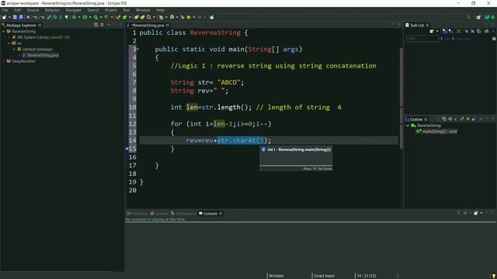
Task: Click the Show Whitespace Characters icon
Action: [67, 17]
